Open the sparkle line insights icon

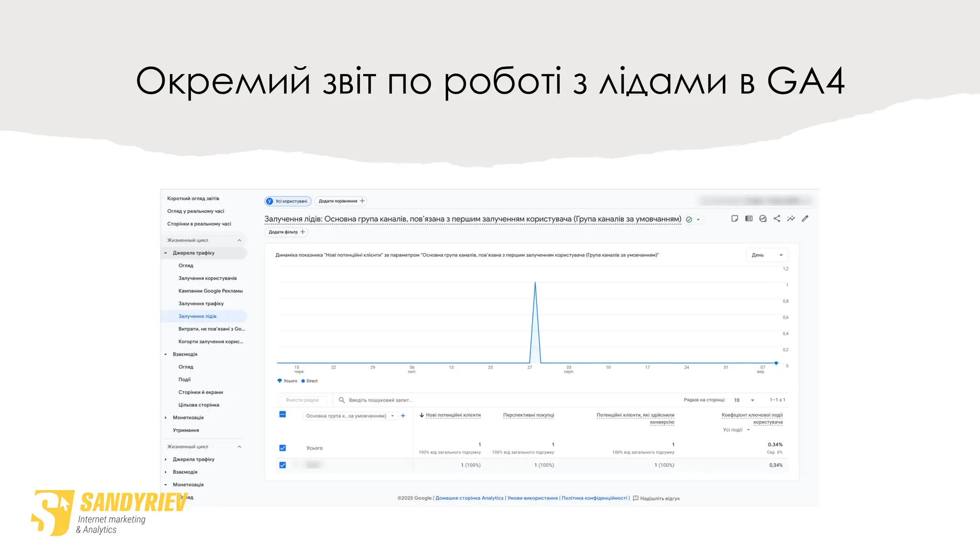pyautogui.click(x=791, y=219)
